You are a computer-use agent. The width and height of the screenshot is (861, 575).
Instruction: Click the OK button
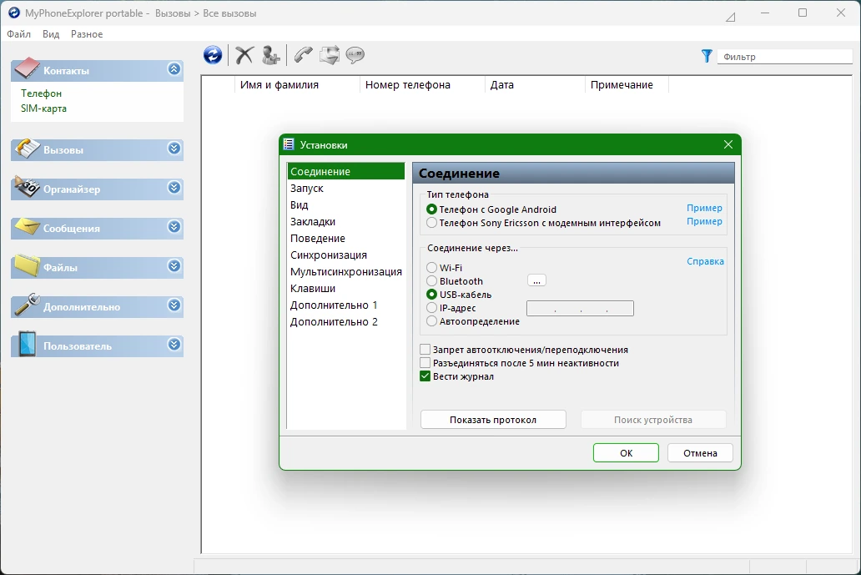pos(626,453)
